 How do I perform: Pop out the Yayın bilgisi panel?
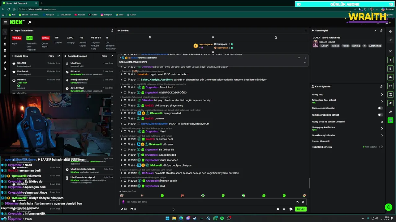click(381, 31)
